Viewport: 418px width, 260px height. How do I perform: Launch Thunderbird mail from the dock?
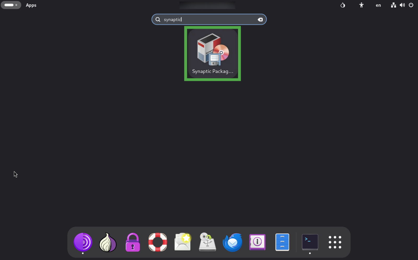233,242
